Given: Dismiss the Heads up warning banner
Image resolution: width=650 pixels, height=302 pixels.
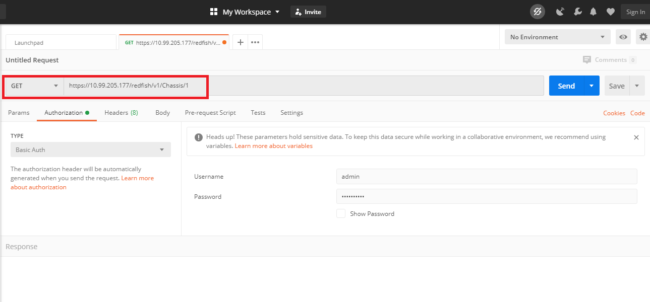Looking at the screenshot, I should tap(636, 137).
